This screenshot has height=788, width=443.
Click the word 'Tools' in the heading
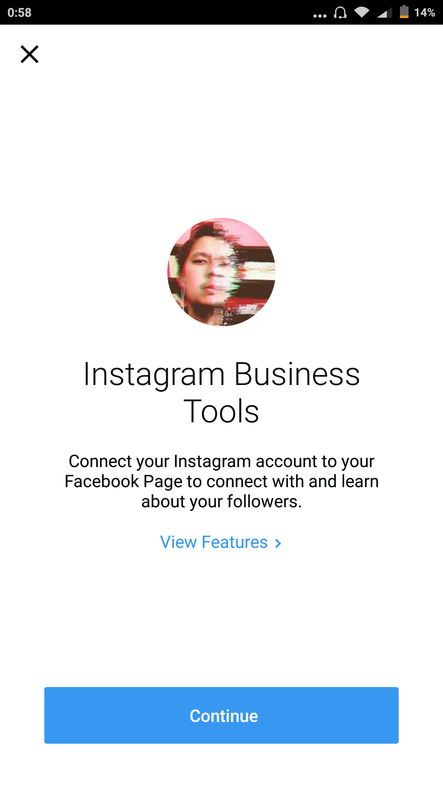click(221, 411)
